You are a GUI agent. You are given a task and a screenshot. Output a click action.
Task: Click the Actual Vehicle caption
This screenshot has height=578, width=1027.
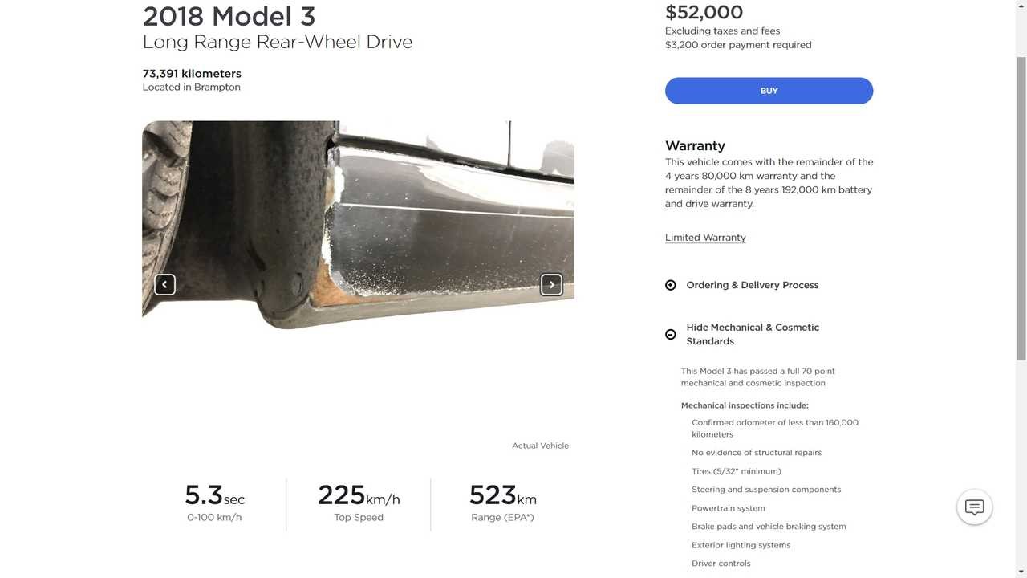pos(540,446)
